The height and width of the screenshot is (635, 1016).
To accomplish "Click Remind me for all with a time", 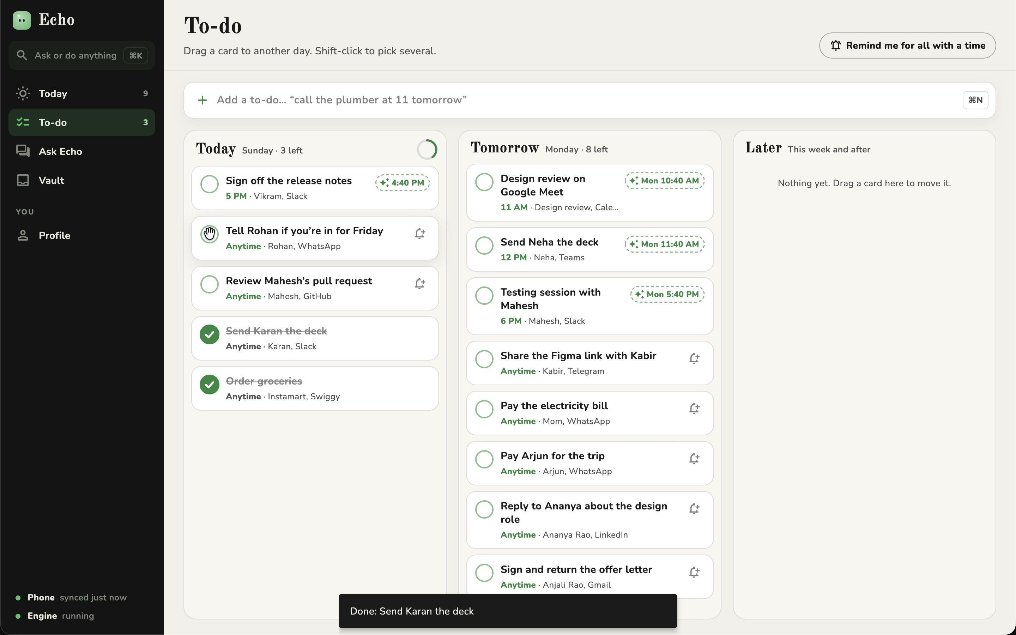I will point(907,46).
